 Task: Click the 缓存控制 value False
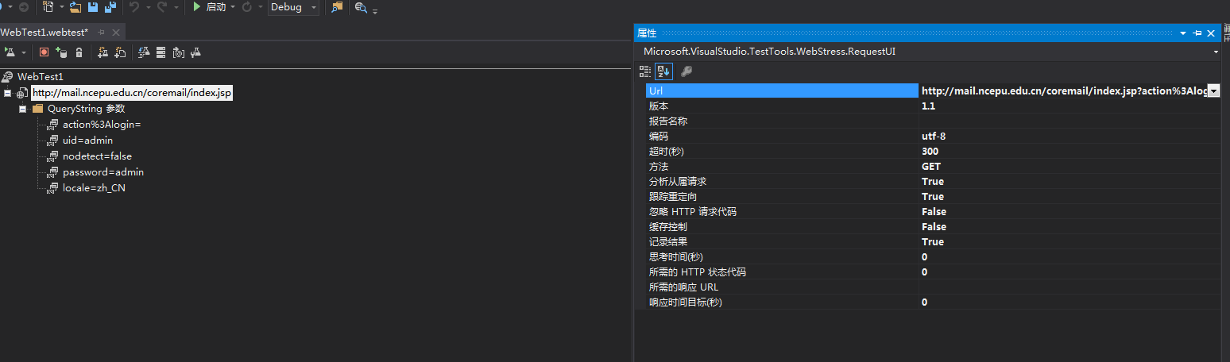point(1070,227)
